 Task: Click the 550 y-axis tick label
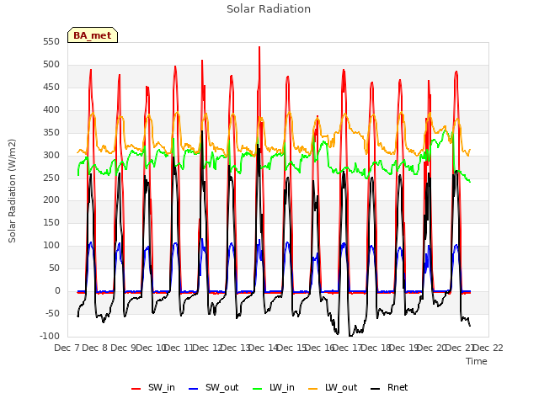tap(51, 42)
